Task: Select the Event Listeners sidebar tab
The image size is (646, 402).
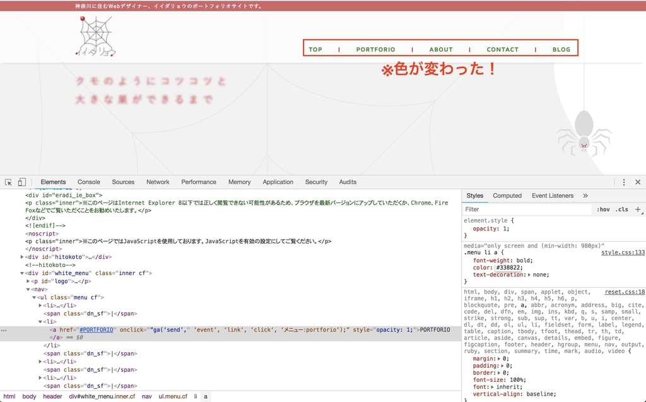Action: coord(553,196)
